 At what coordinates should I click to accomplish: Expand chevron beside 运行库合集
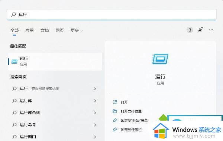coord(95,113)
